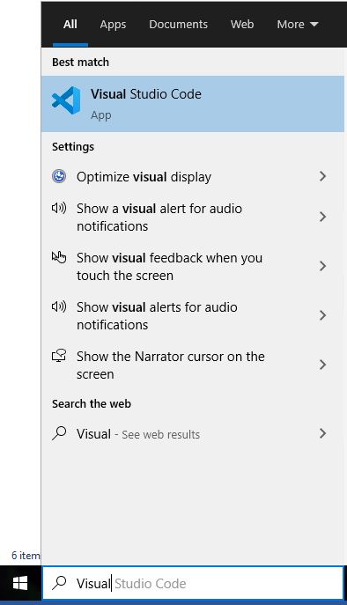Open the Windows Start button

point(20,583)
